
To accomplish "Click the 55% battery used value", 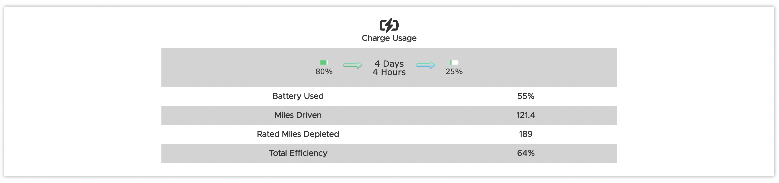I will pos(526,96).
